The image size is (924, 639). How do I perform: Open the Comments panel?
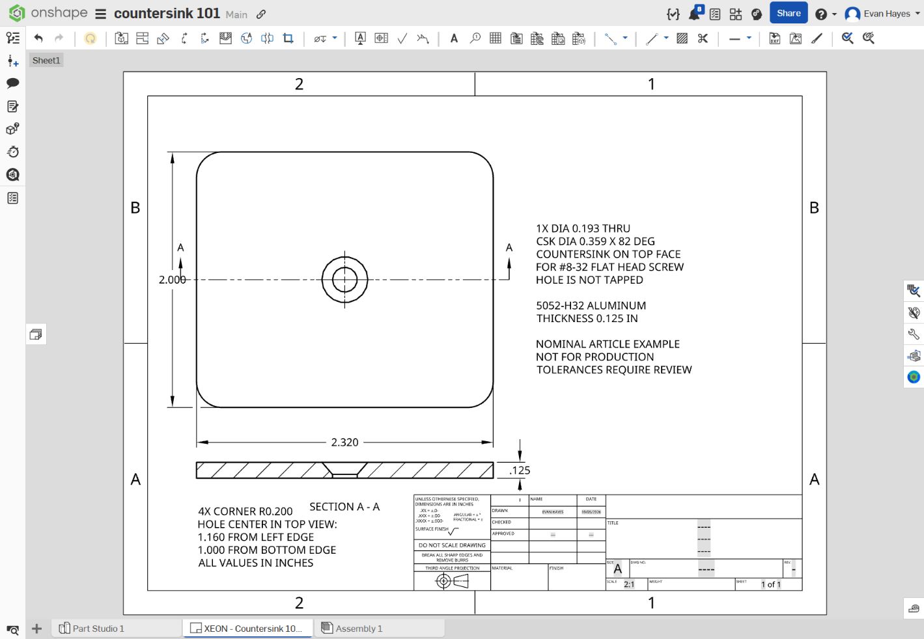point(12,83)
